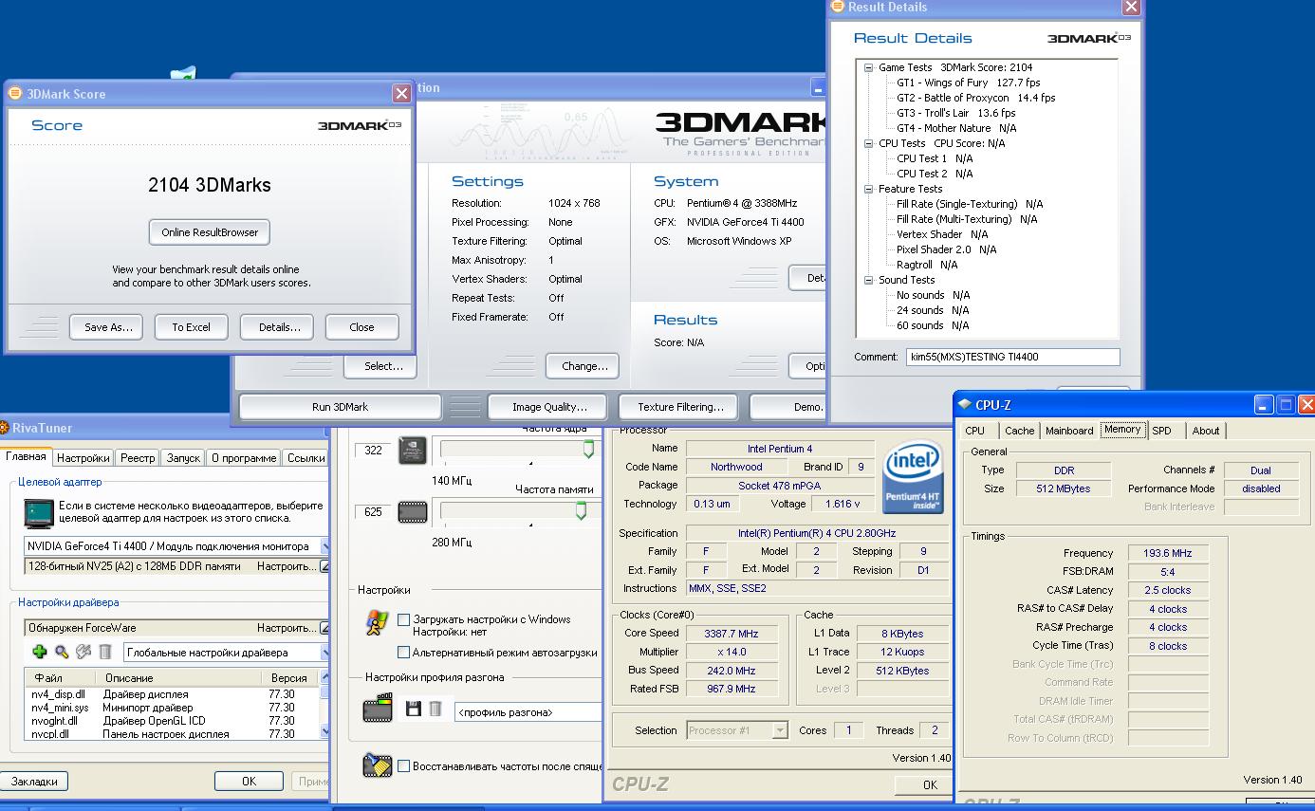Select the nv4_disp.dll row in driver list
Image resolution: width=1315 pixels, height=811 pixels.
(x=172, y=694)
